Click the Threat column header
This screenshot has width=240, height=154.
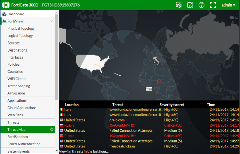tap(118, 105)
